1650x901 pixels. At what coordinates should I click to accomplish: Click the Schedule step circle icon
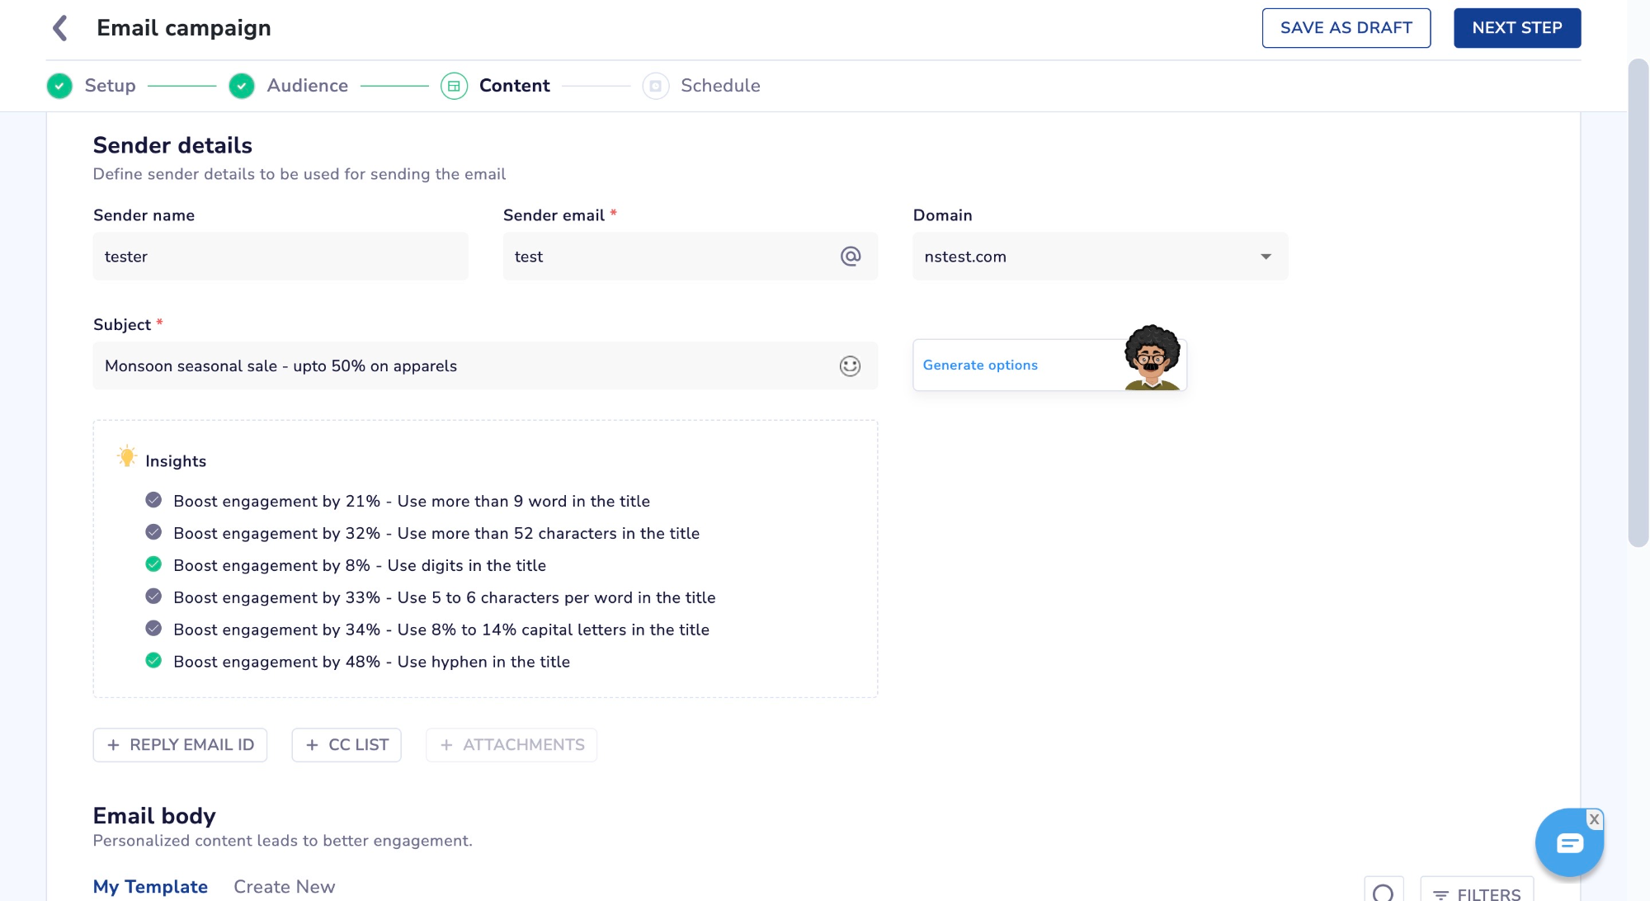(x=656, y=86)
